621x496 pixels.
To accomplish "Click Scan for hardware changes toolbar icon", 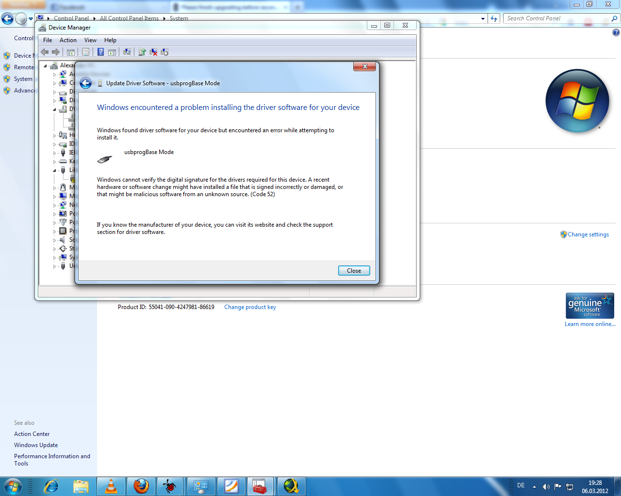I will 127,52.
